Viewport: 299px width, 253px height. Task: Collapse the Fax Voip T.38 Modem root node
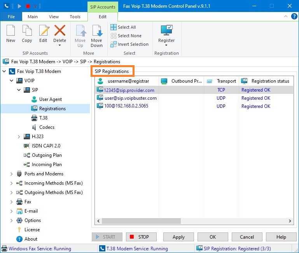4,71
